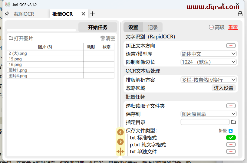
Task: Click the folder icon beside 指定目录
Action: (x=233, y=122)
